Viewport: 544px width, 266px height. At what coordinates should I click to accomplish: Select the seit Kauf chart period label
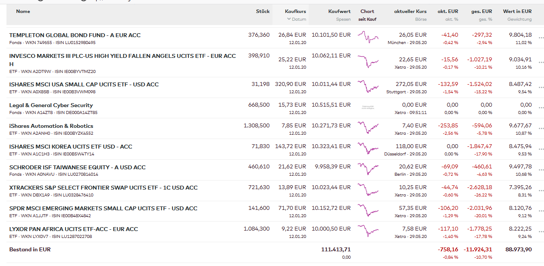(367, 19)
